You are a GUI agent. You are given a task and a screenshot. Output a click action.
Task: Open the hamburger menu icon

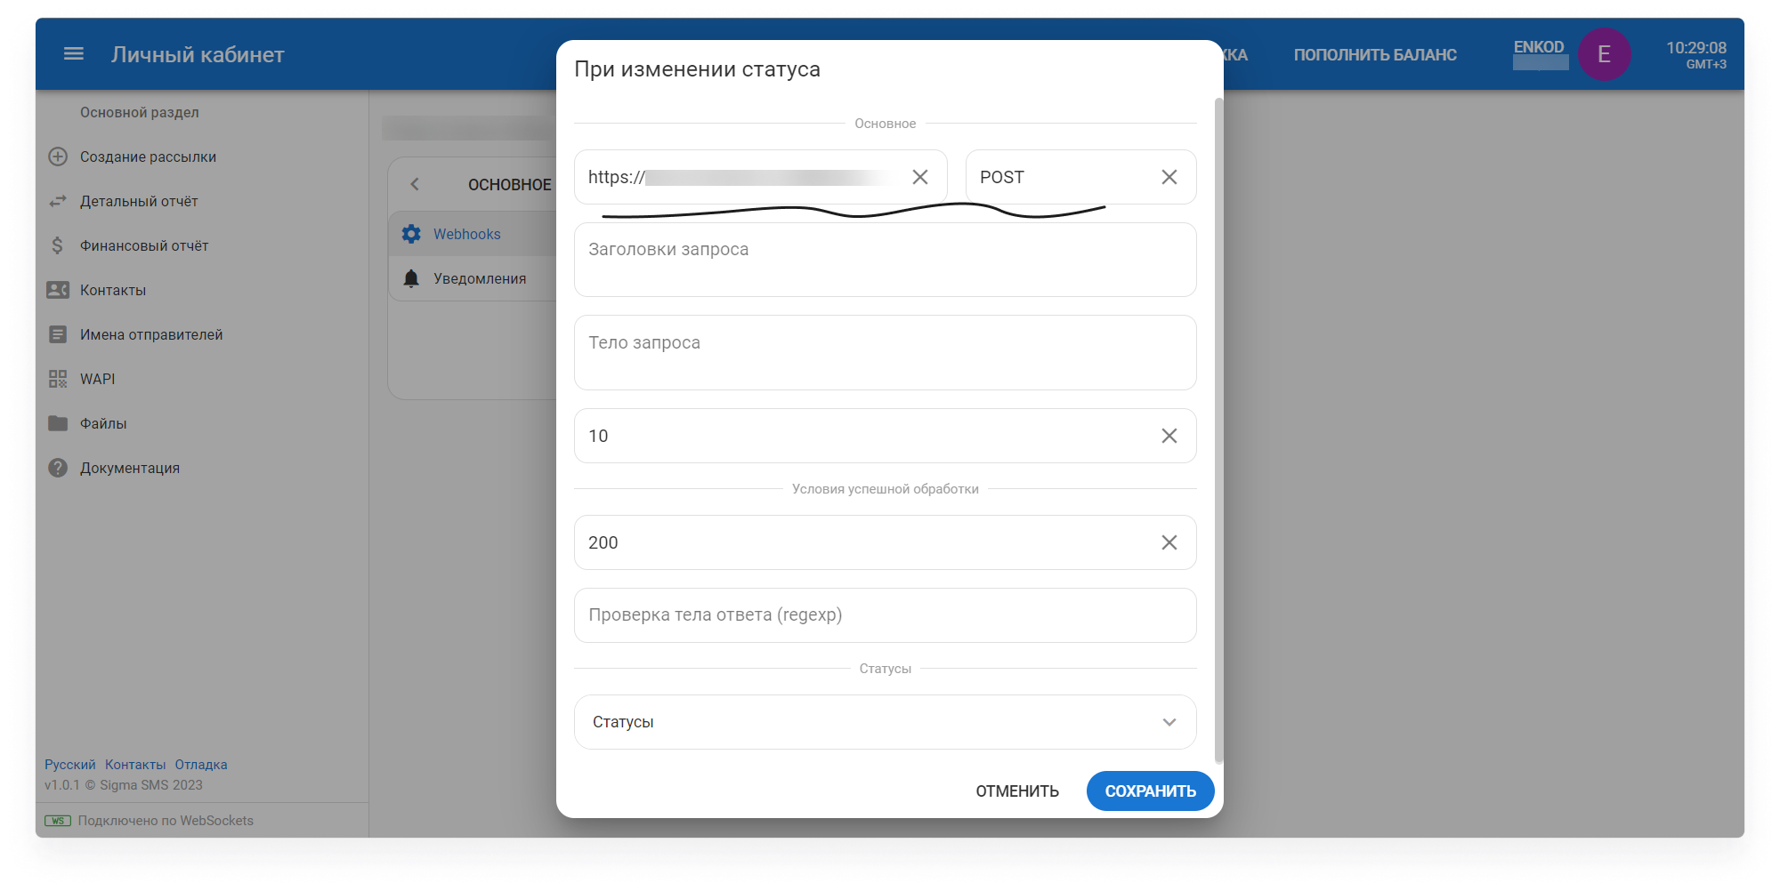[x=74, y=54]
